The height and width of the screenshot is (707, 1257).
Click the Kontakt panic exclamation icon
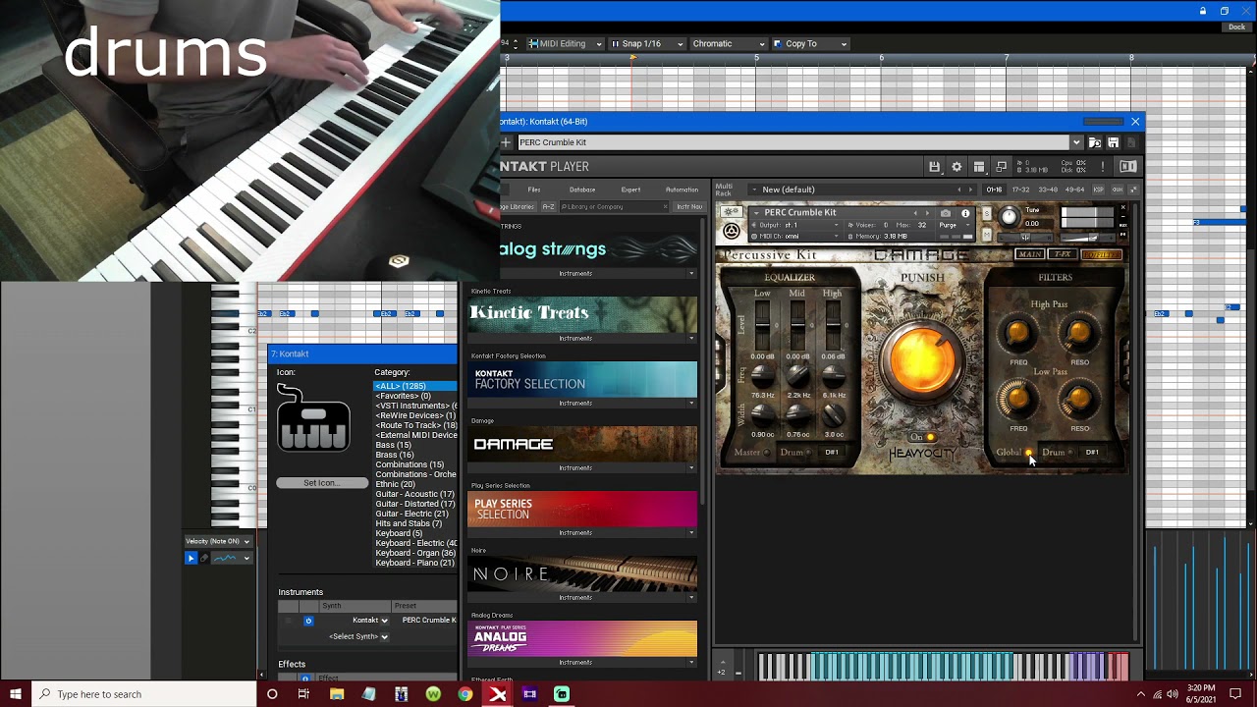[x=1103, y=167]
